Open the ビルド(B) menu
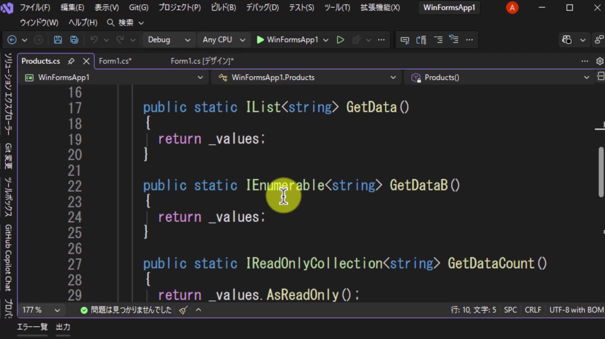This screenshot has height=339, width=605. pos(223,8)
